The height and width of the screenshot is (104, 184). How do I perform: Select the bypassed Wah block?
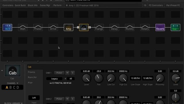tap(23, 27)
